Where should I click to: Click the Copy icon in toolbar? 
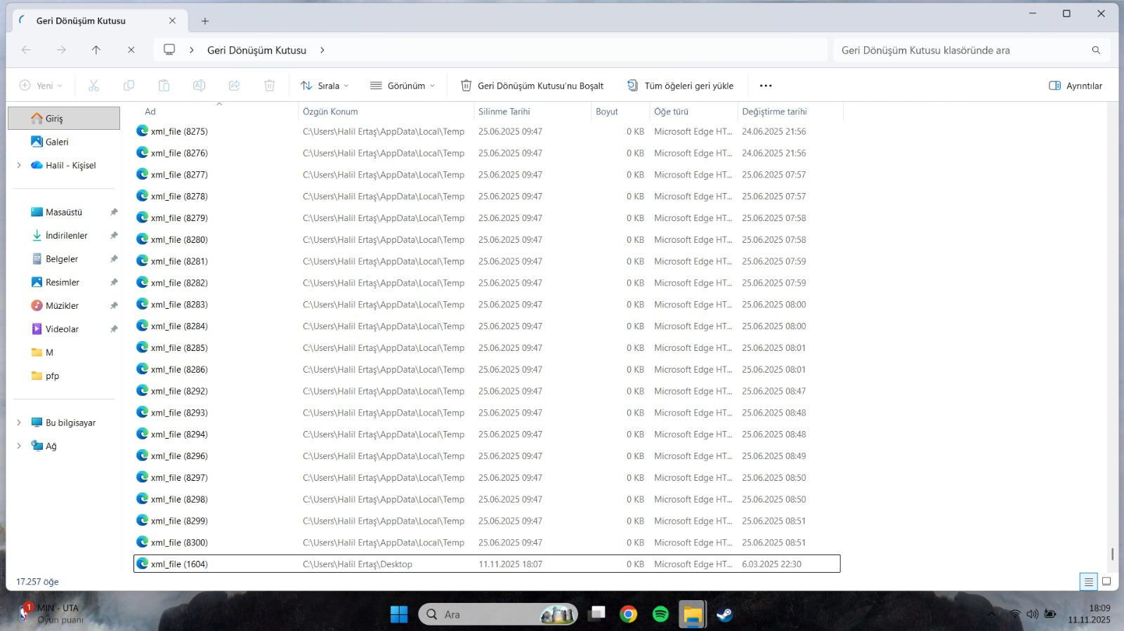129,86
